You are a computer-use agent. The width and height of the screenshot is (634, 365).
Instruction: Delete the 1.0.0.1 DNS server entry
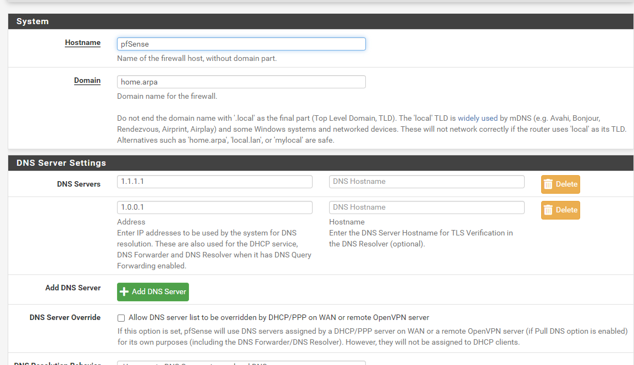coord(560,210)
